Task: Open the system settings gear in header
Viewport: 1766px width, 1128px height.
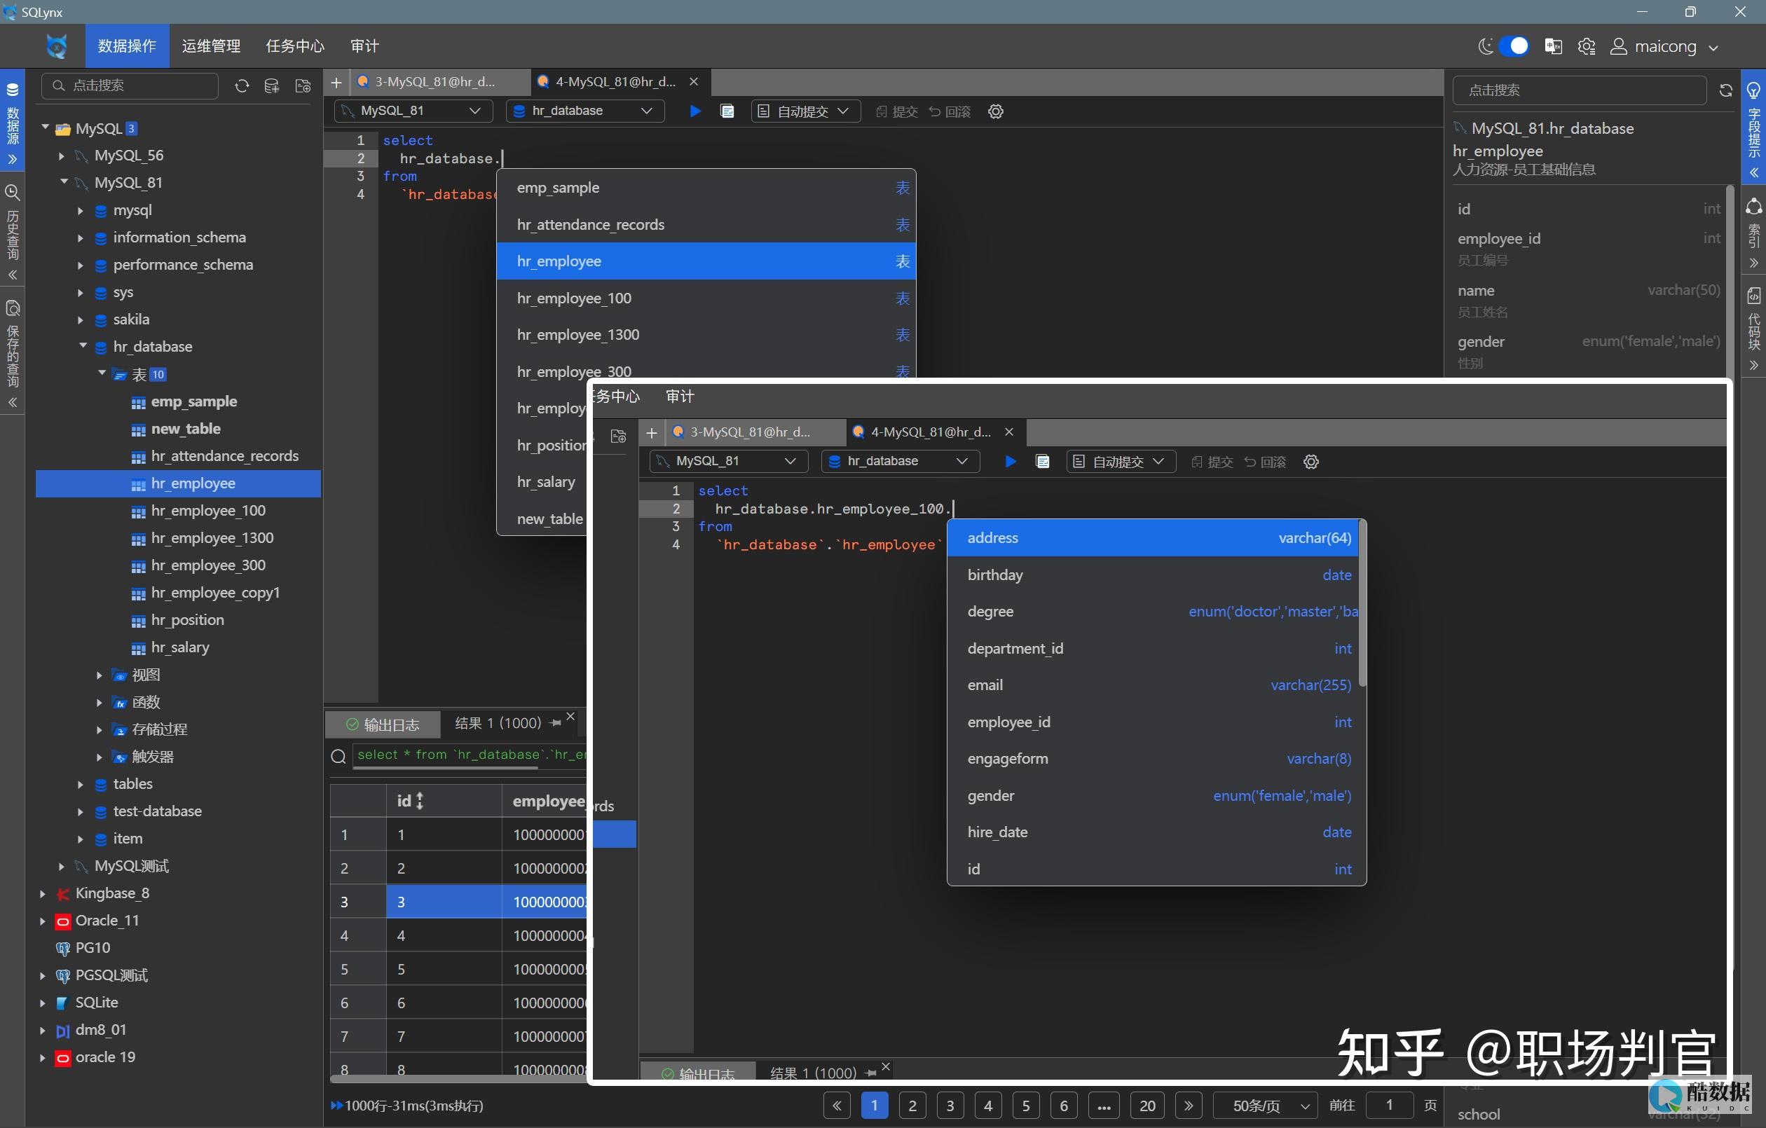Action: click(1587, 46)
